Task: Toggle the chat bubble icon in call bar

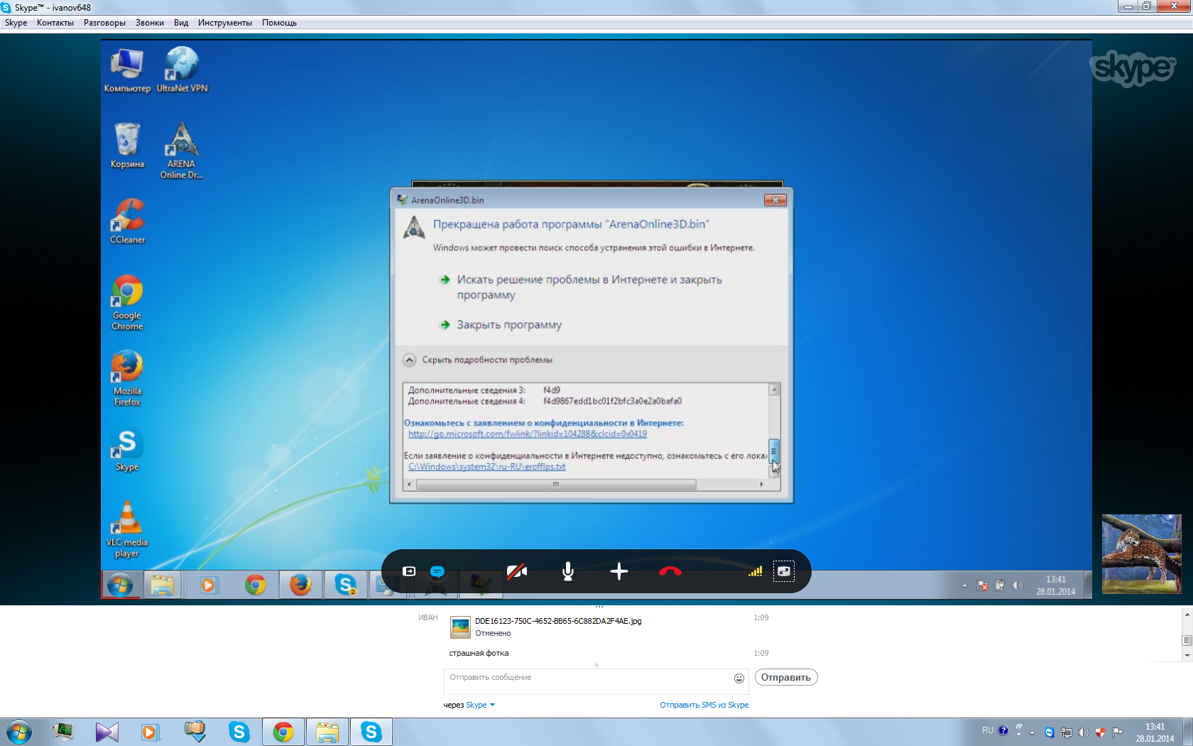Action: 437,571
